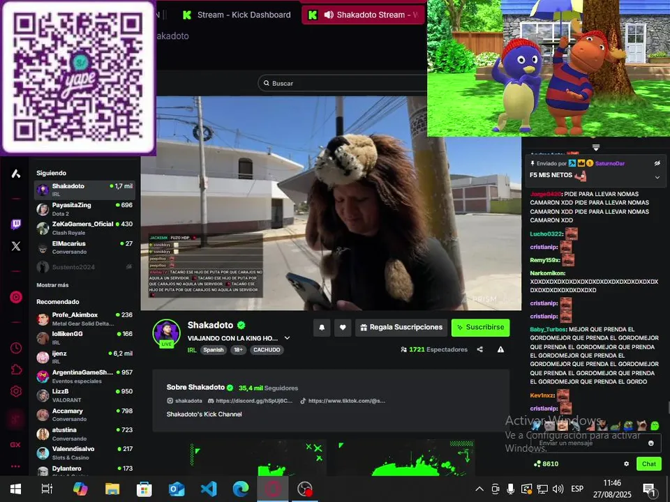Viewport: 670px width, 502px height.
Task: Click Shakadoto's LIVE avatar
Action: coord(167,333)
